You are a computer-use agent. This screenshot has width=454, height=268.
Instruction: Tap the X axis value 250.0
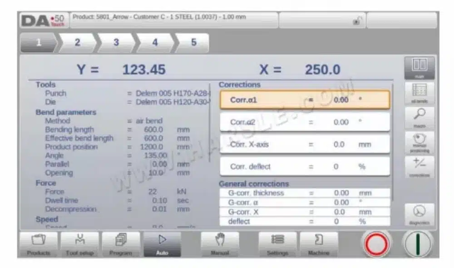pyautogui.click(x=322, y=69)
